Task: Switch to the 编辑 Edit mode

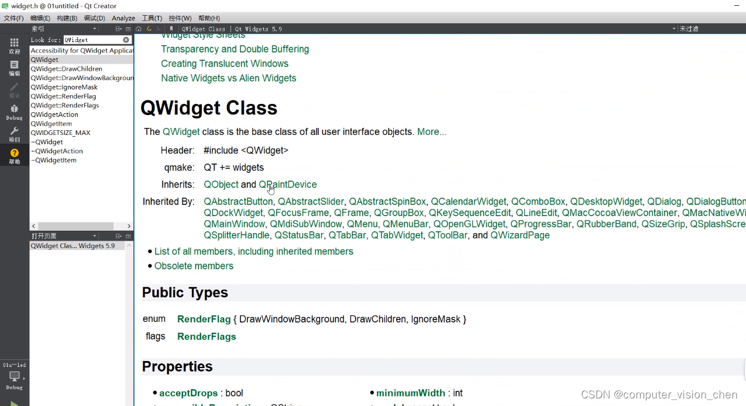Action: 14,68
